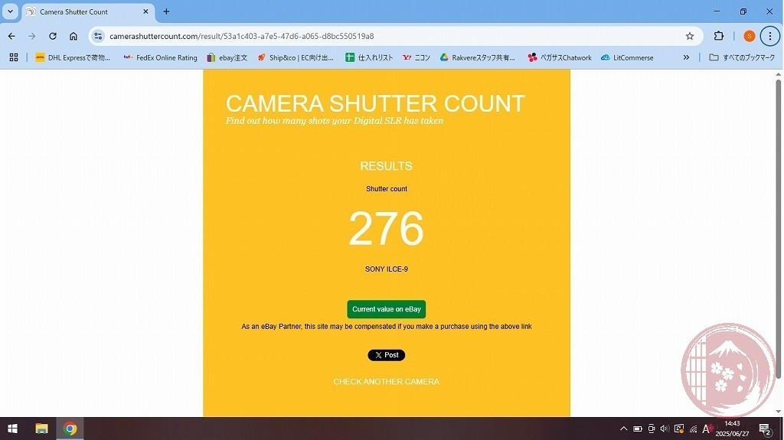
Task: Click the RESULTS heading text
Action: point(386,166)
